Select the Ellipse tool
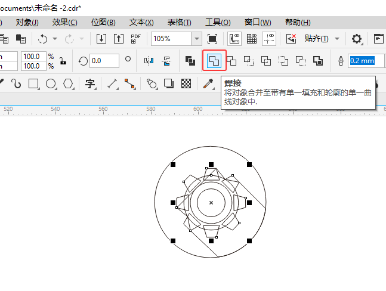The height and width of the screenshot is (291, 386). tap(51, 83)
